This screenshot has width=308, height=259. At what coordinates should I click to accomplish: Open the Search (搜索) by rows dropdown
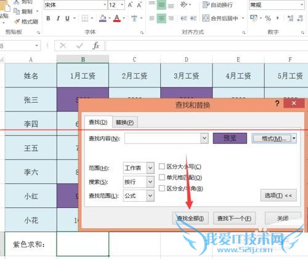click(150, 181)
